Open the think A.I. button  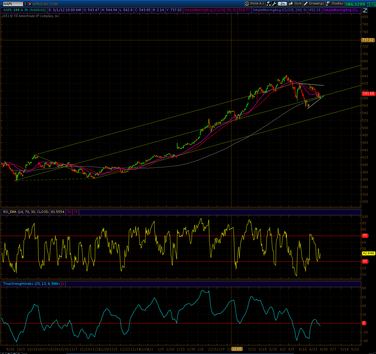(x=255, y=4)
